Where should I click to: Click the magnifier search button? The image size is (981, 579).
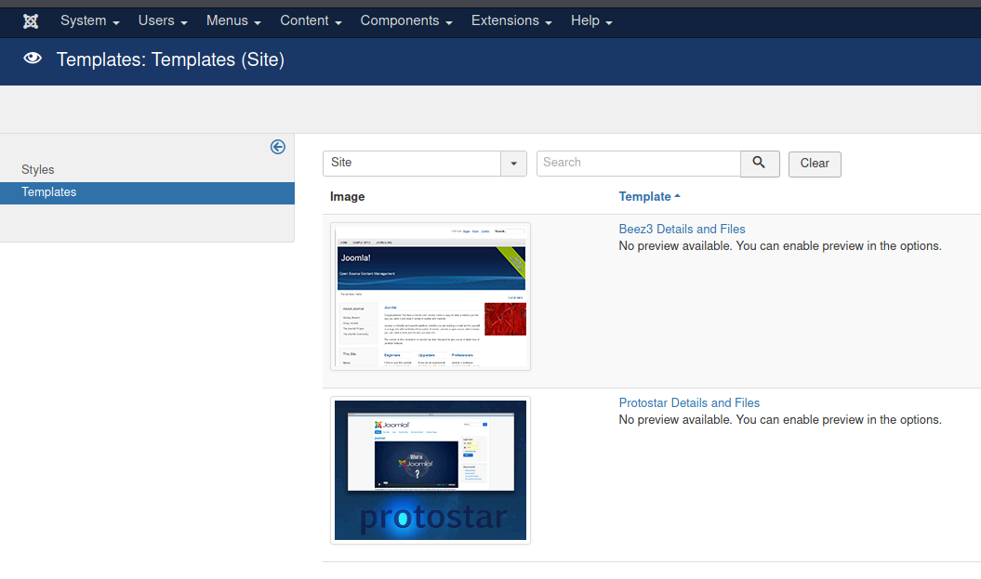pyautogui.click(x=760, y=164)
